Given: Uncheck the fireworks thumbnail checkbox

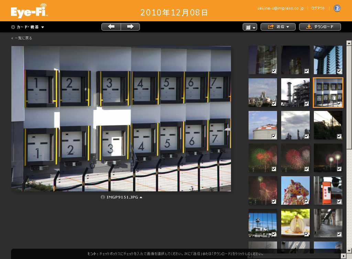Looking at the screenshot, I should (x=274, y=169).
